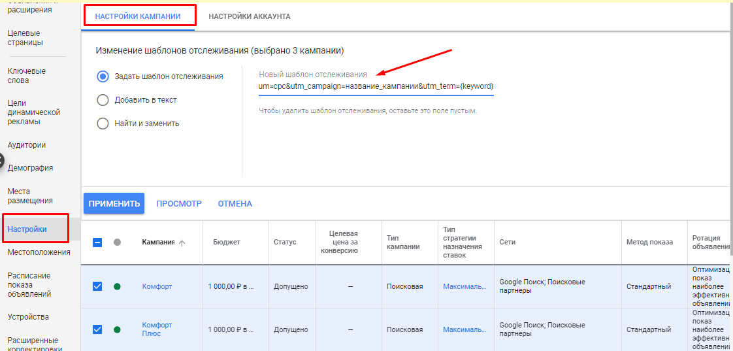Open the Комфорт campaign link

pos(157,286)
